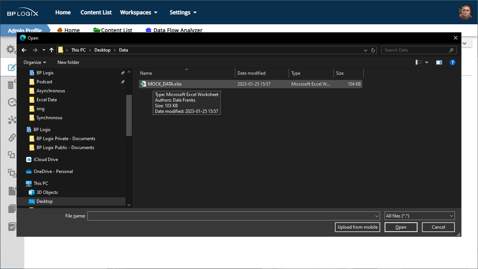Select Desktop in navigation tree
Screen dimensions: 478x269
(71, 201)
